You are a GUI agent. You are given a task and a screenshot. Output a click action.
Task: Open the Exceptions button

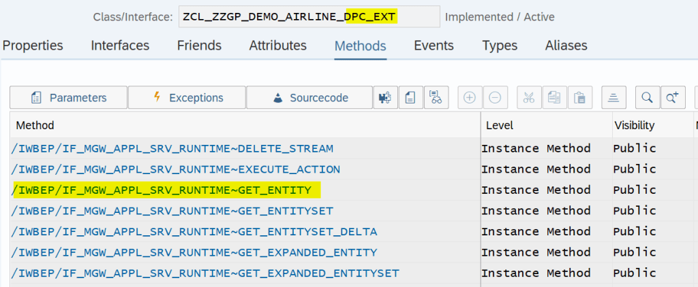(186, 97)
